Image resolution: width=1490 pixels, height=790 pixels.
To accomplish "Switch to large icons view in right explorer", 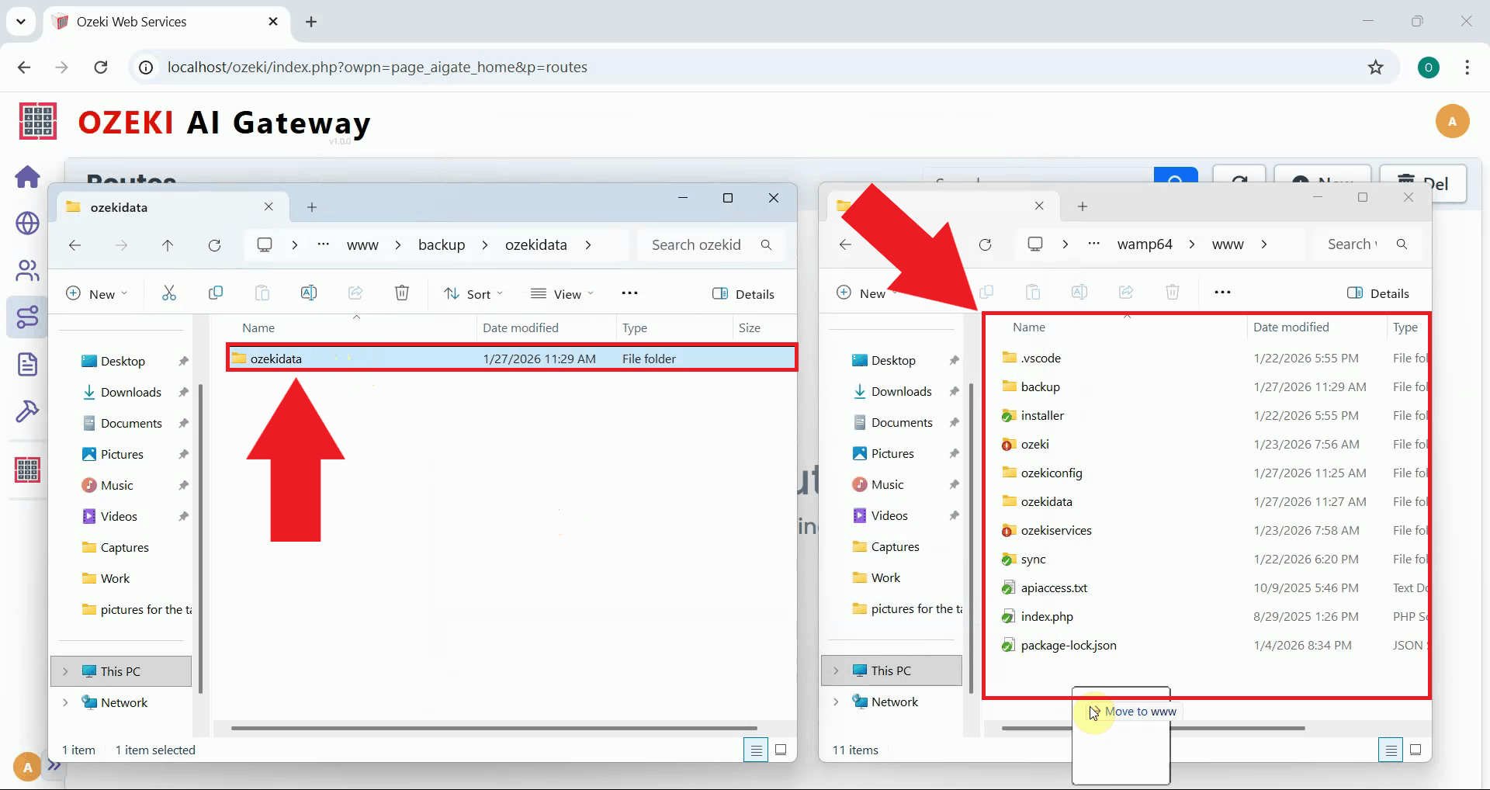I will click(1415, 750).
